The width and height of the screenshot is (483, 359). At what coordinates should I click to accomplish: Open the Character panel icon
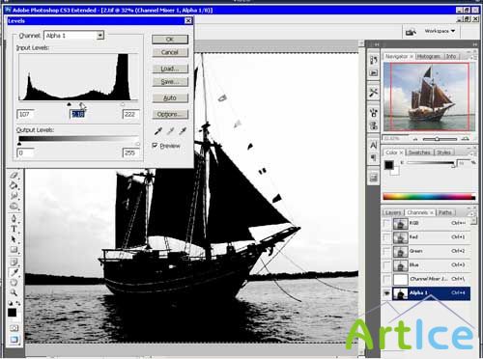[x=374, y=145]
